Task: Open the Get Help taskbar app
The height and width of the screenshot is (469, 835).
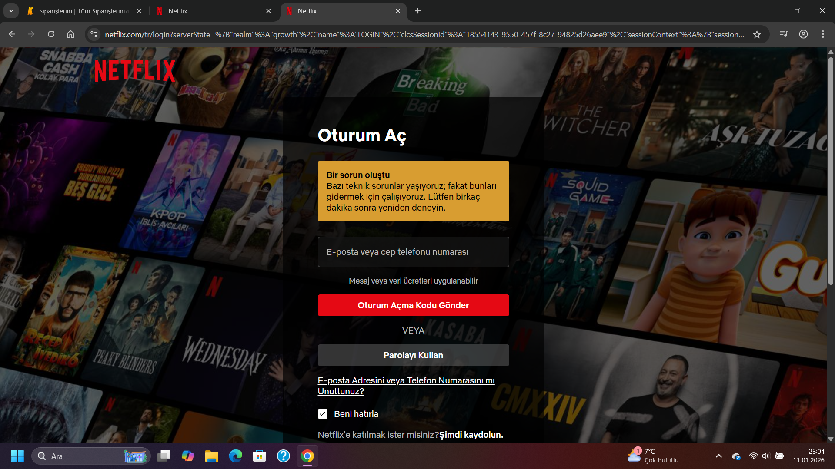Action: (x=284, y=456)
